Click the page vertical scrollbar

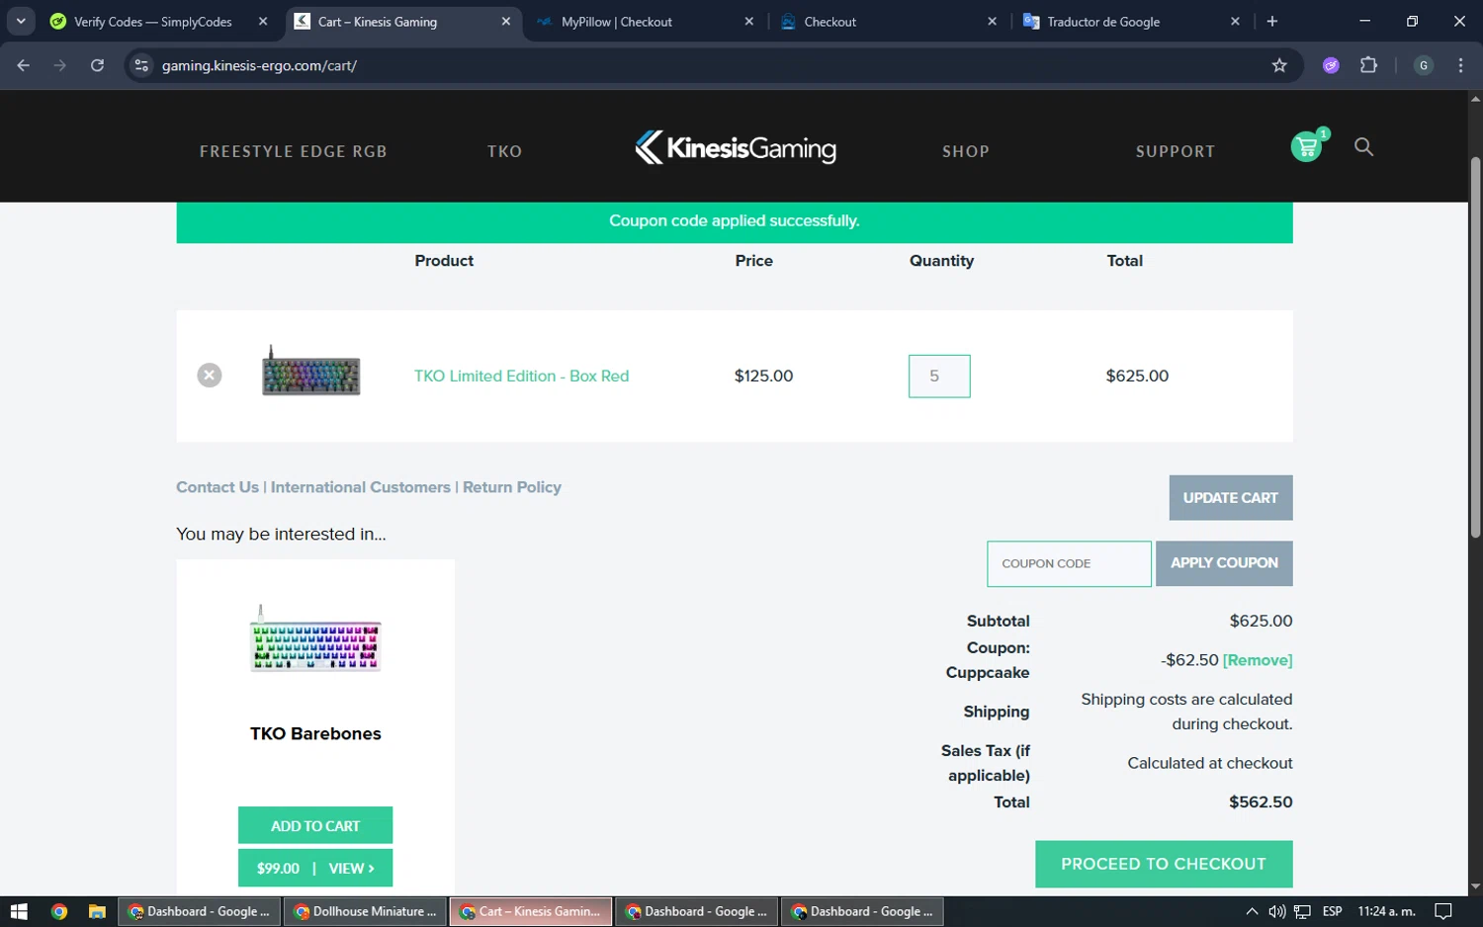pos(1475,346)
